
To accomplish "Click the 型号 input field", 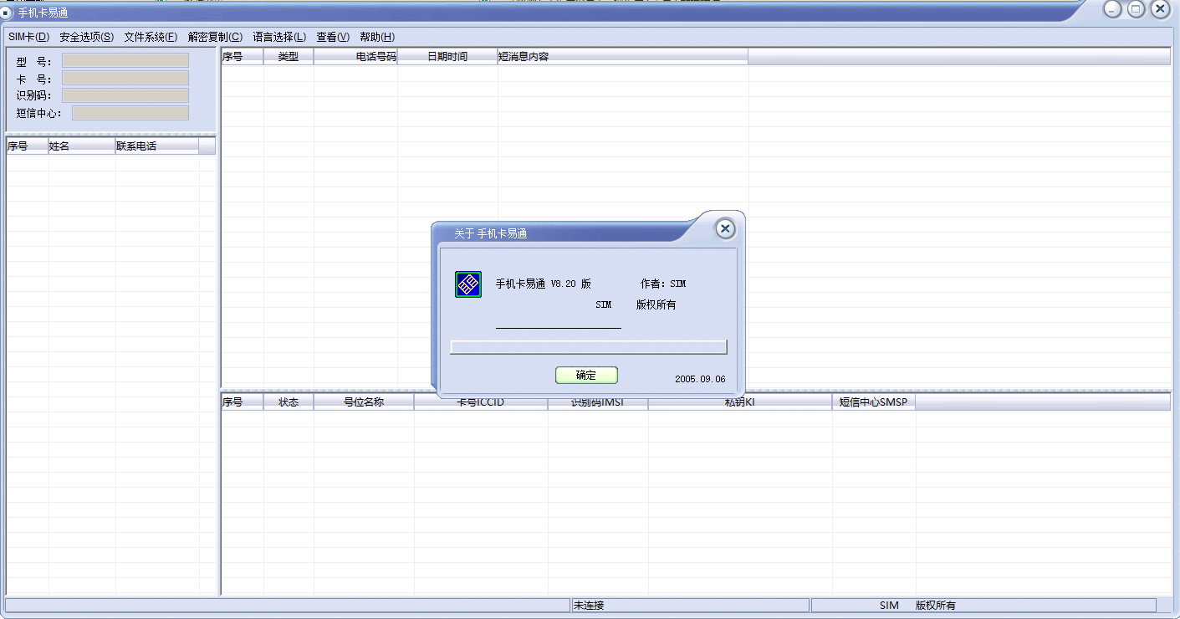I will click(x=125, y=60).
